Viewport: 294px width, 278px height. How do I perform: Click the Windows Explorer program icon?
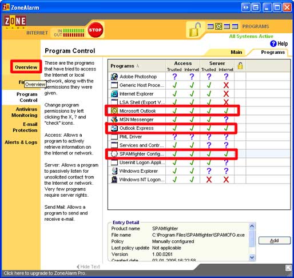click(114, 171)
